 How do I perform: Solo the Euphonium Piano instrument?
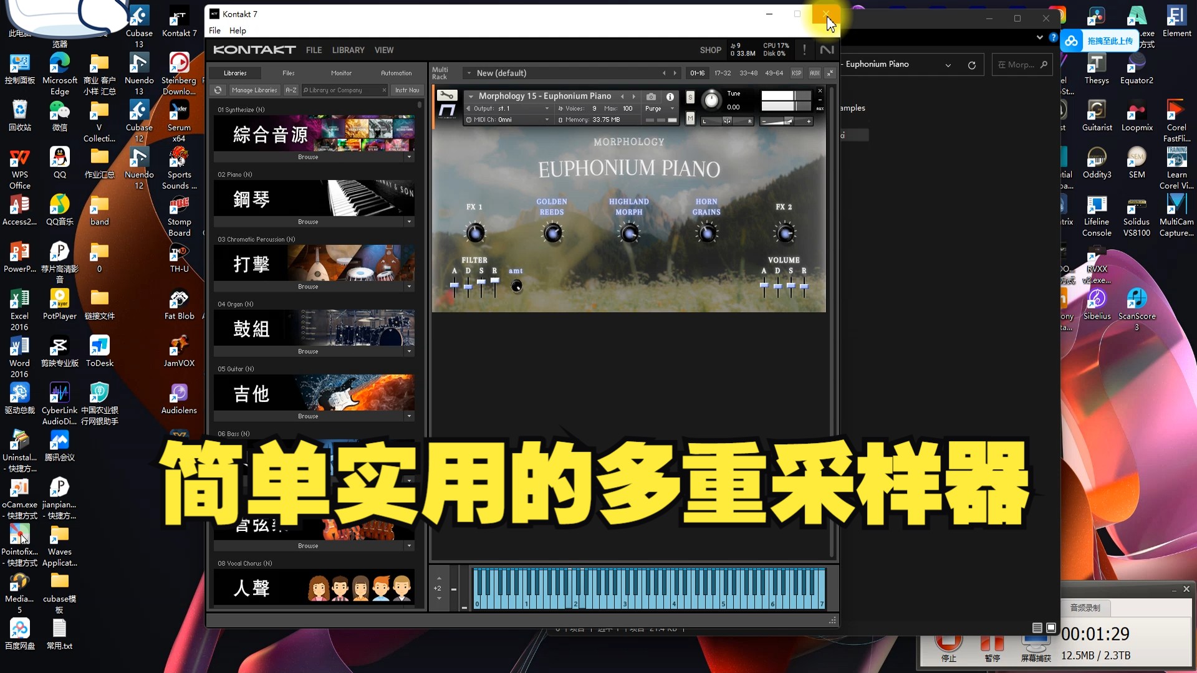[x=690, y=97]
